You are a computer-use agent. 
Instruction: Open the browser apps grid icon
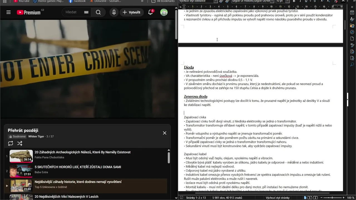(4, 1)
